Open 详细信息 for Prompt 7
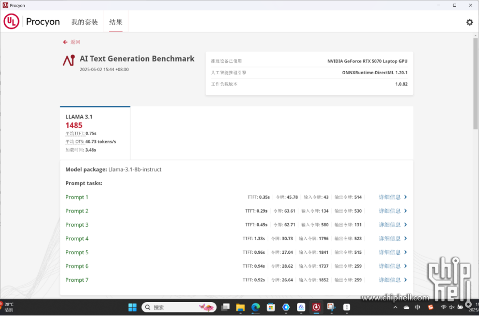 (x=389, y=280)
